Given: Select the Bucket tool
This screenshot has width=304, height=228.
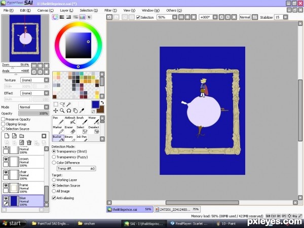Looking at the screenshot, I should (58, 138).
